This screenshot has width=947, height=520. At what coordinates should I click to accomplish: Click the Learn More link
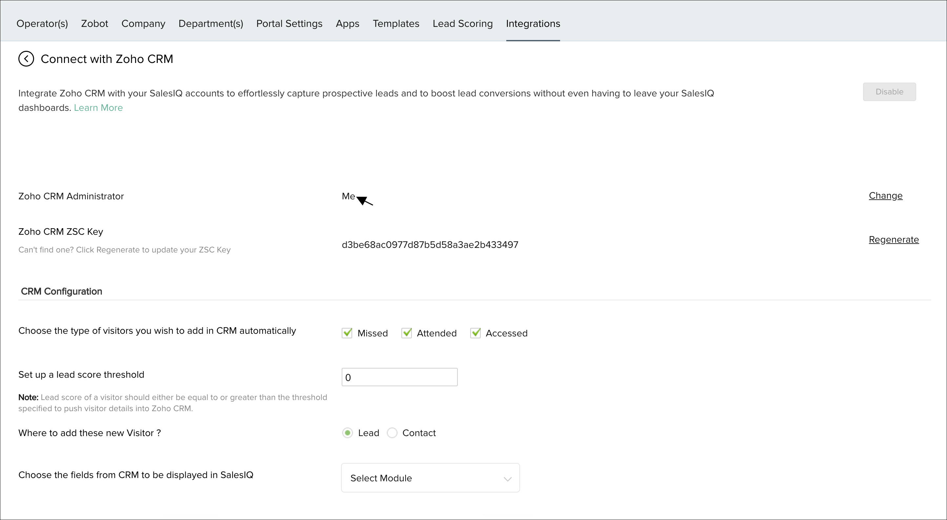pyautogui.click(x=98, y=108)
